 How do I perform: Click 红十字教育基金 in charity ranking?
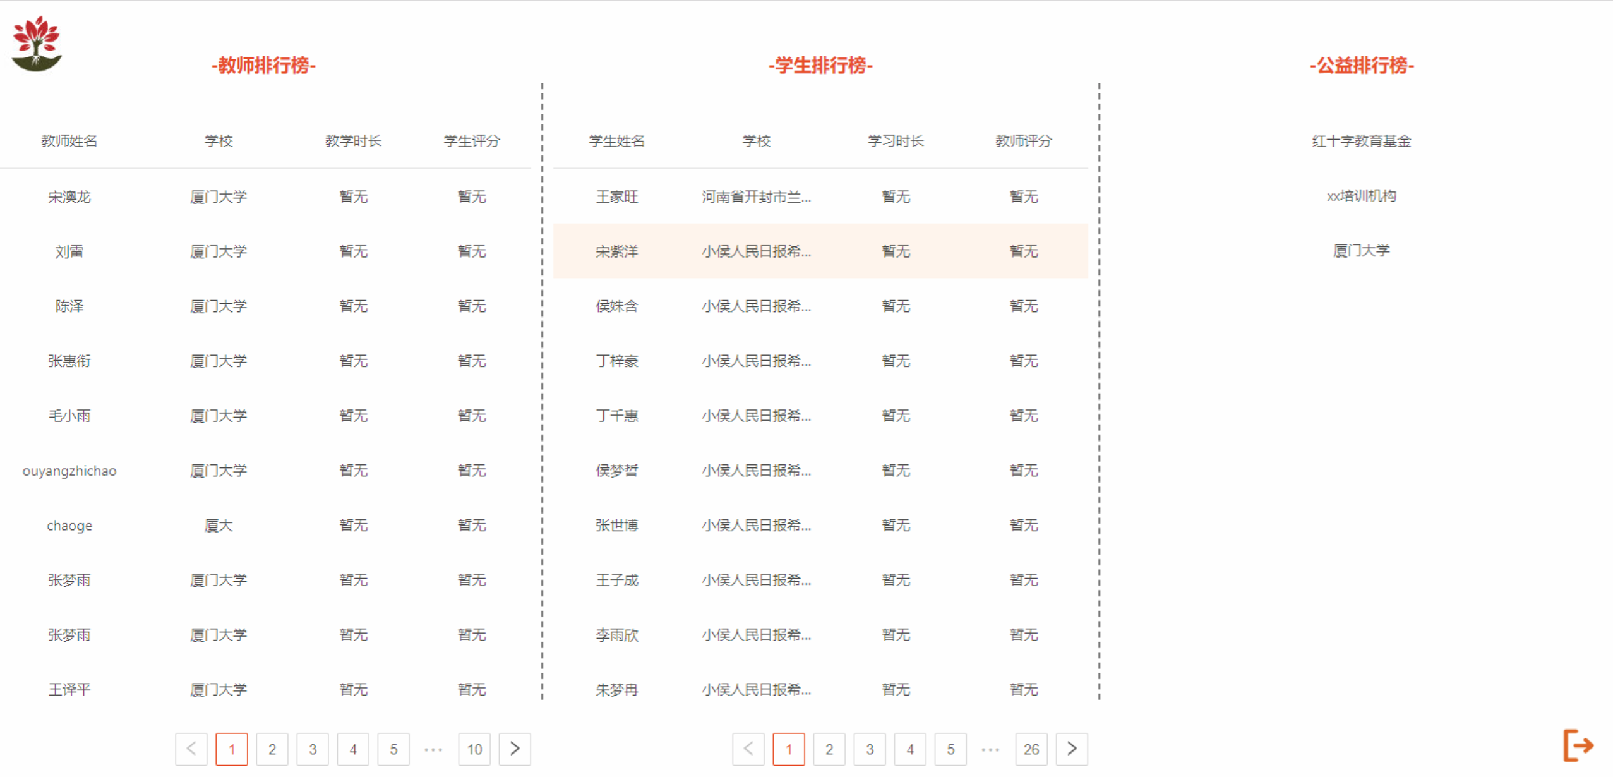click(x=1362, y=141)
